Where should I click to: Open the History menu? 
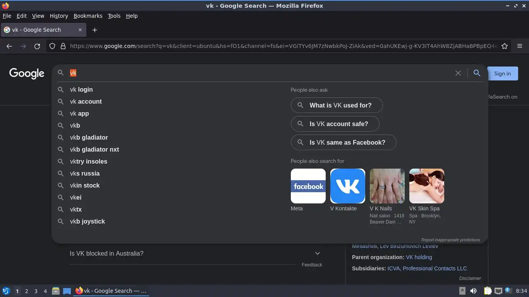point(59,16)
